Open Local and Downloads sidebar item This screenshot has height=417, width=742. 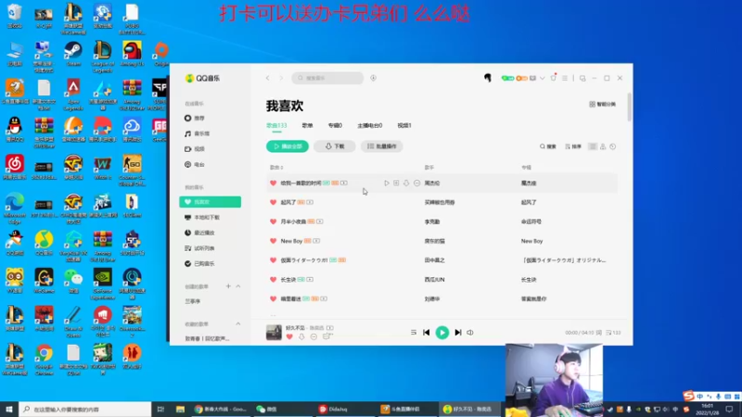pos(202,218)
